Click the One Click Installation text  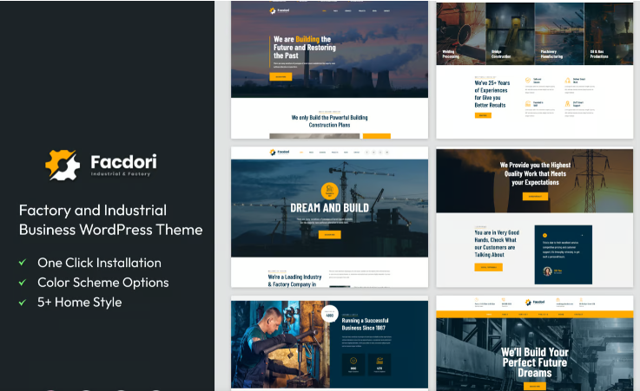99,263
